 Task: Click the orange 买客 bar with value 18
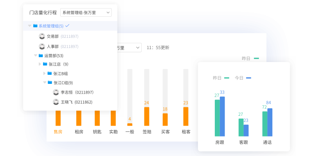pyautogui.click(x=165, y=120)
